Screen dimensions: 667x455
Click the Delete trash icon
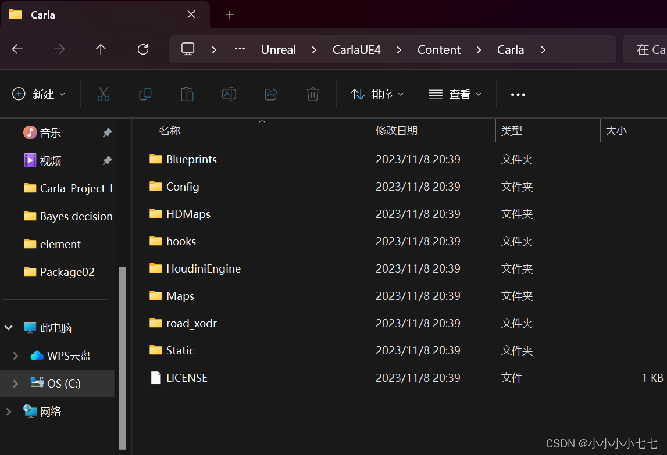click(x=313, y=94)
